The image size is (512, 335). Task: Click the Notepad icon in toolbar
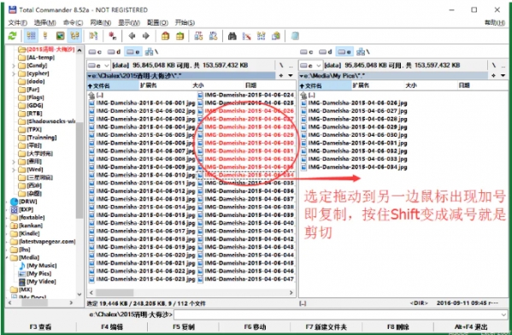295,36
